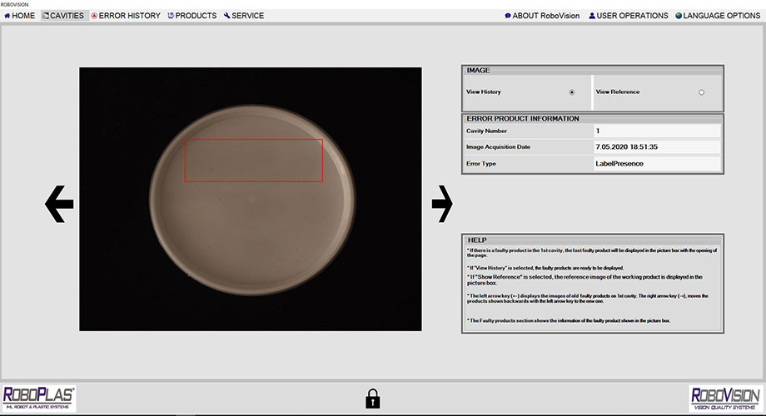The image size is (766, 416).
Task: Click the padlock icon at the bottom
Action: 373,399
